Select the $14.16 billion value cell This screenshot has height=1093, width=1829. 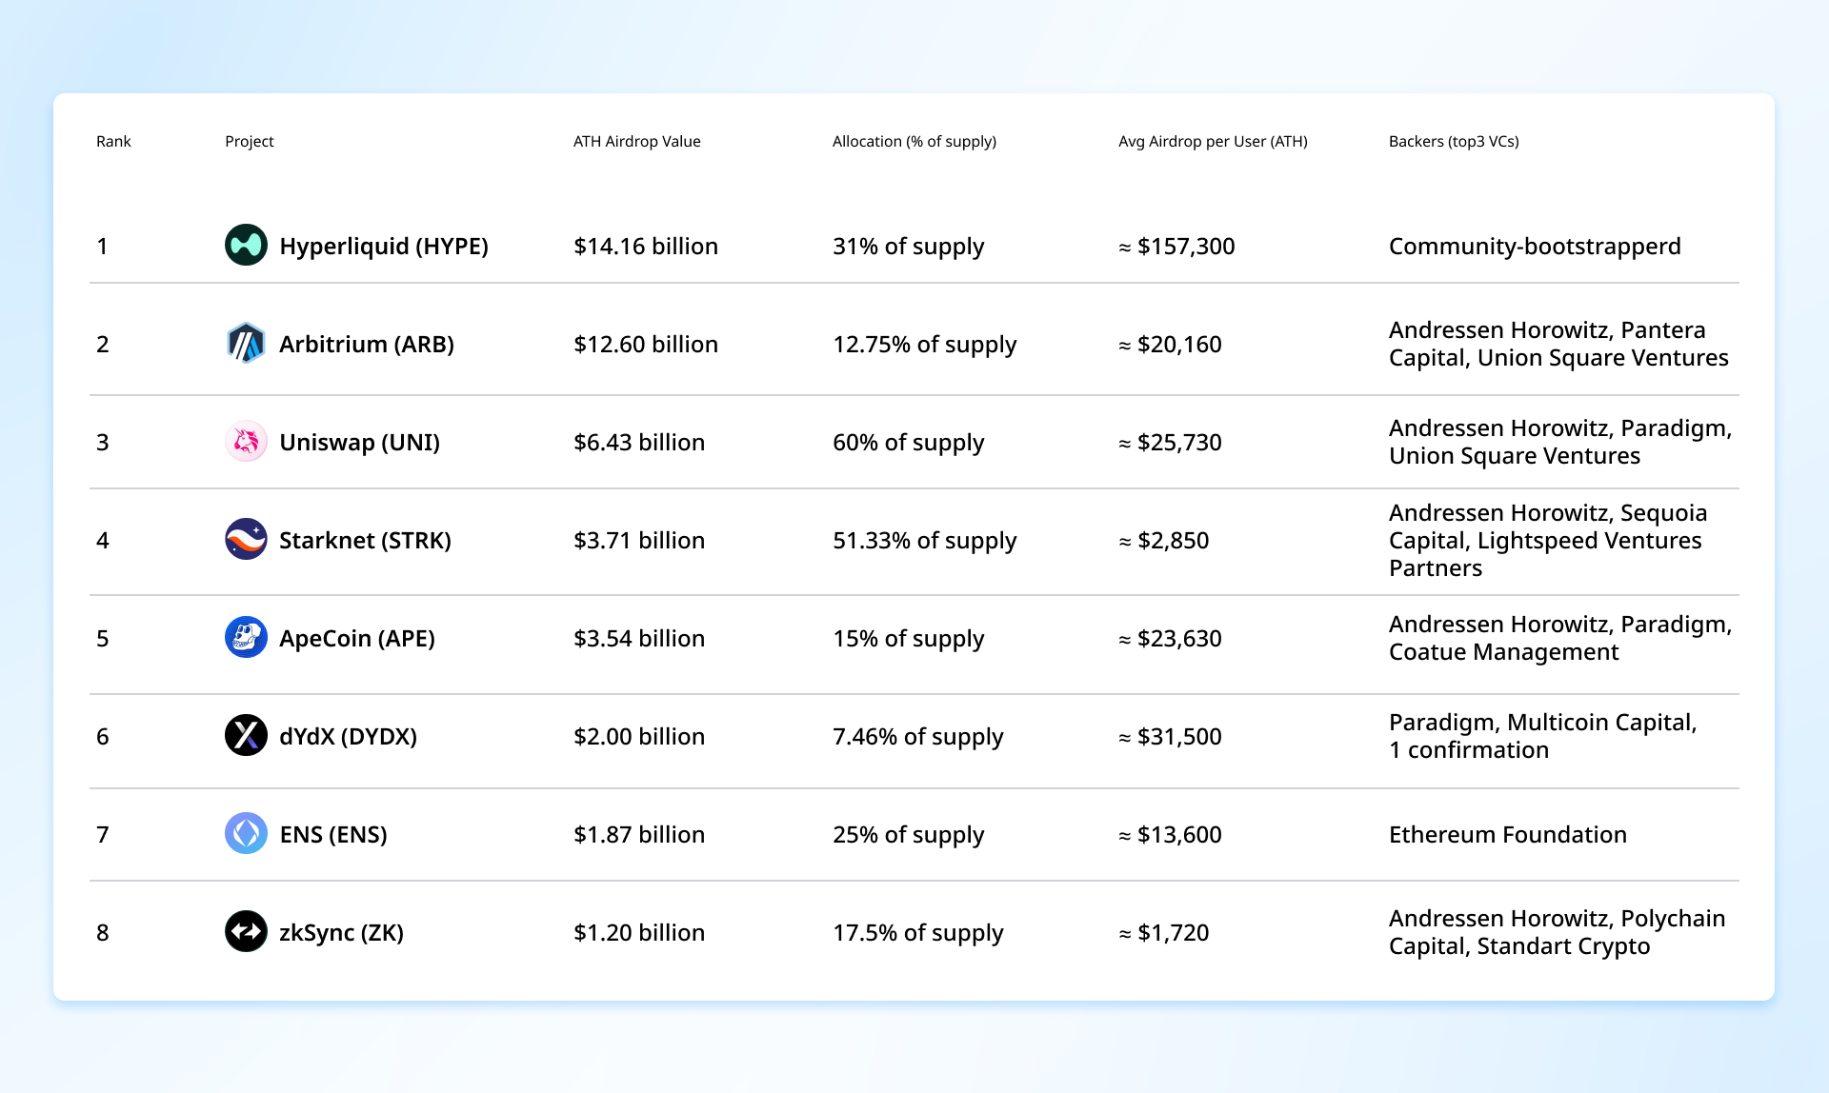click(x=646, y=247)
